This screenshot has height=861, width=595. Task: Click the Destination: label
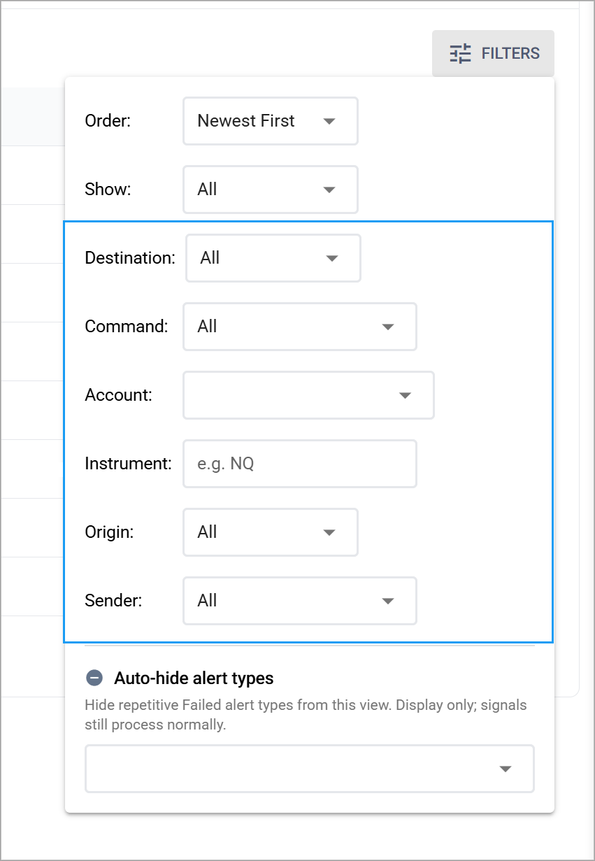coord(130,258)
